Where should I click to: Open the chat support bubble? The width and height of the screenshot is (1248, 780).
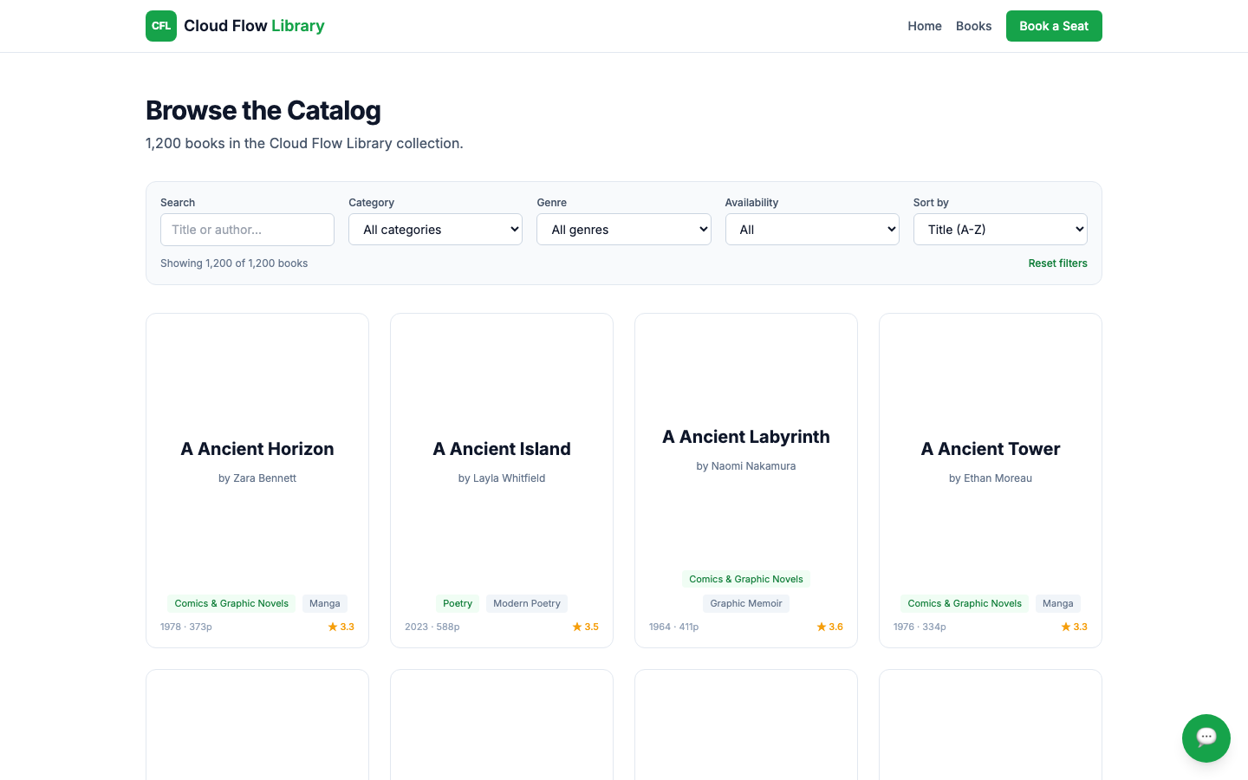click(1206, 738)
